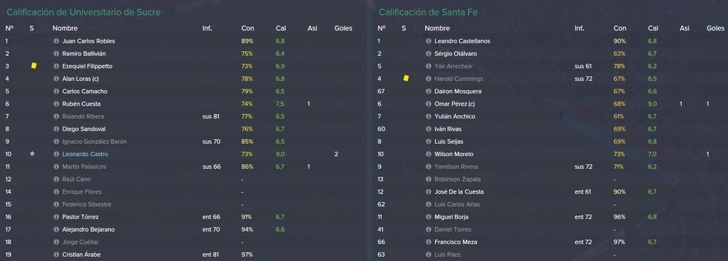This screenshot has height=261, width=728.
Task: Sort Santa Fe table by Goles header
Action: pos(715,28)
